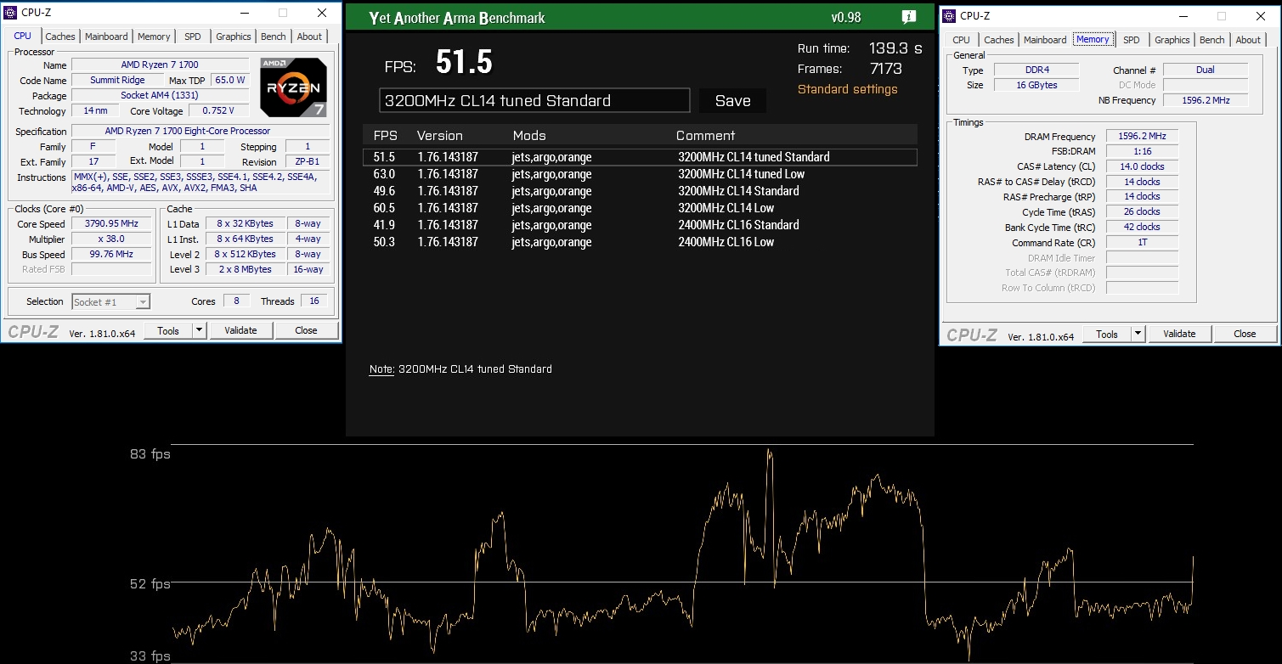Open Tools dropdown arrow in right CPU-Z window

[x=1138, y=334]
